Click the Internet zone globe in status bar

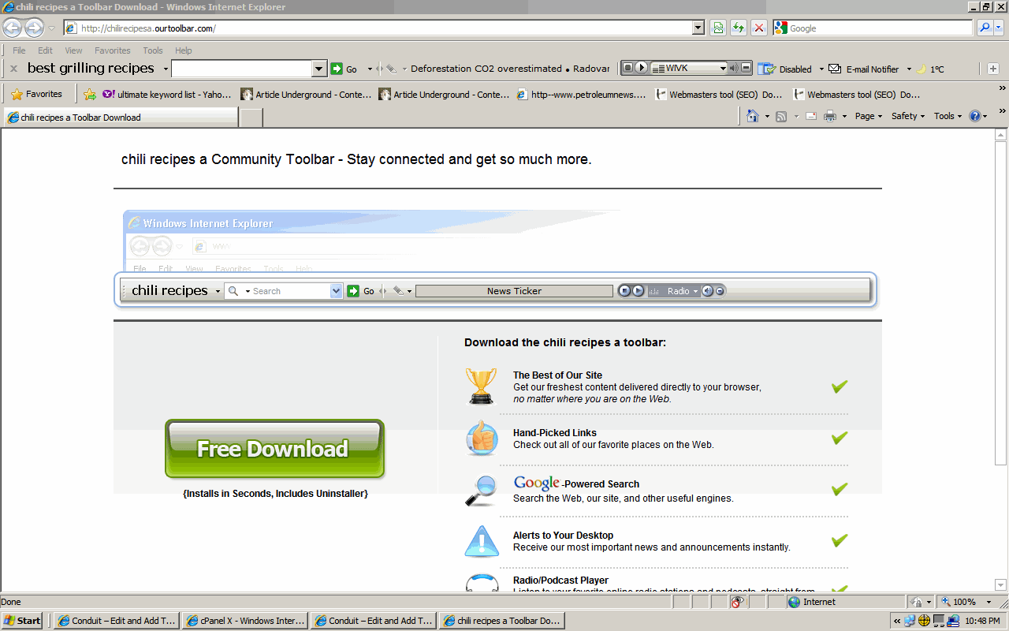click(795, 602)
